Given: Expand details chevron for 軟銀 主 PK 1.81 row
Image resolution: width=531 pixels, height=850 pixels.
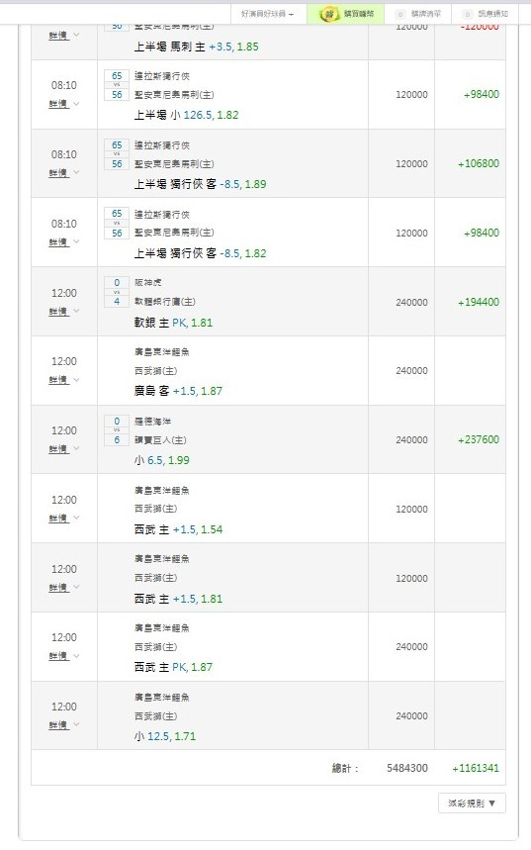Looking at the screenshot, I should (x=76, y=311).
